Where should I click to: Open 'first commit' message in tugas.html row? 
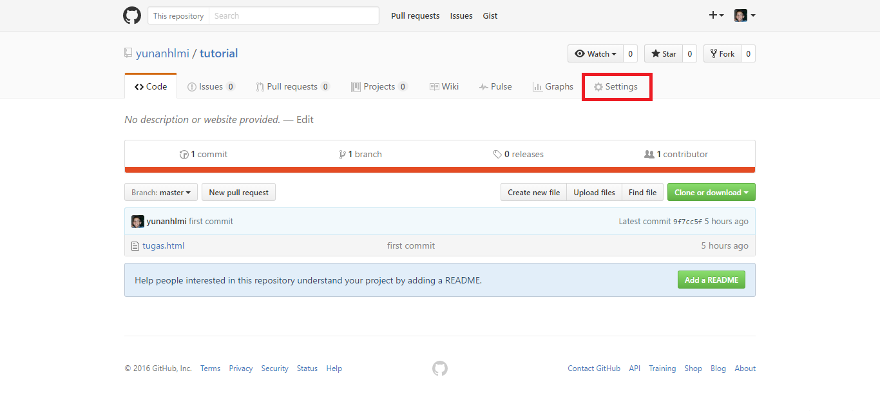click(411, 245)
